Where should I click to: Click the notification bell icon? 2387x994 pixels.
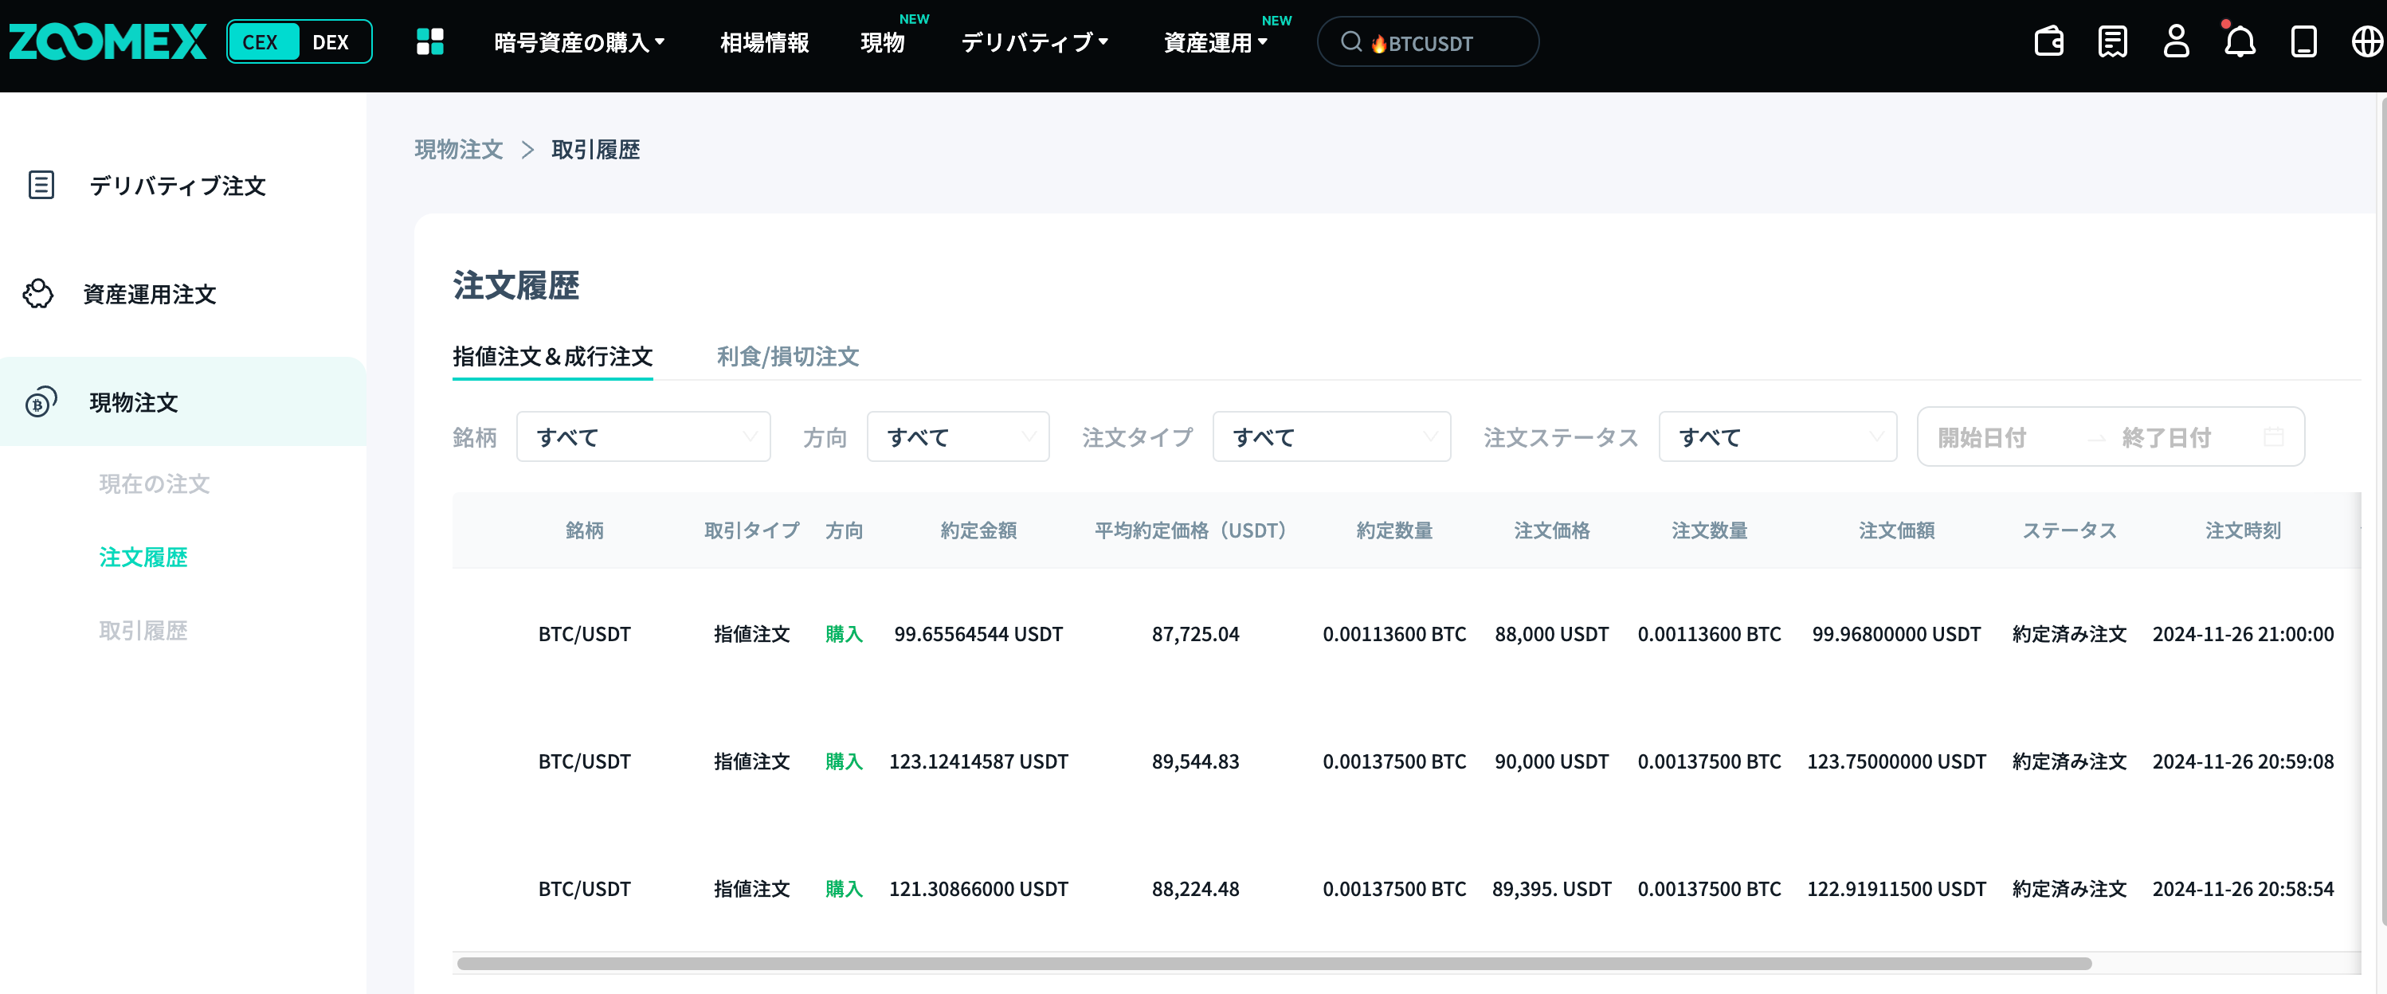point(2240,41)
